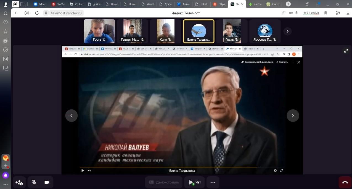
Task: Open the Чат button
Action: pyautogui.click(x=194, y=182)
